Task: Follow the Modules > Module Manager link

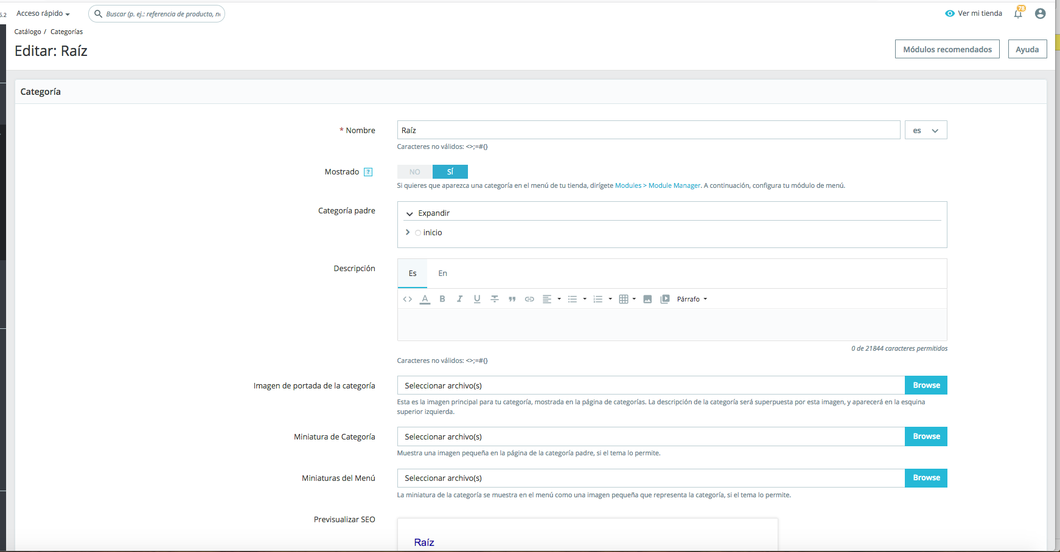Action: pos(658,185)
